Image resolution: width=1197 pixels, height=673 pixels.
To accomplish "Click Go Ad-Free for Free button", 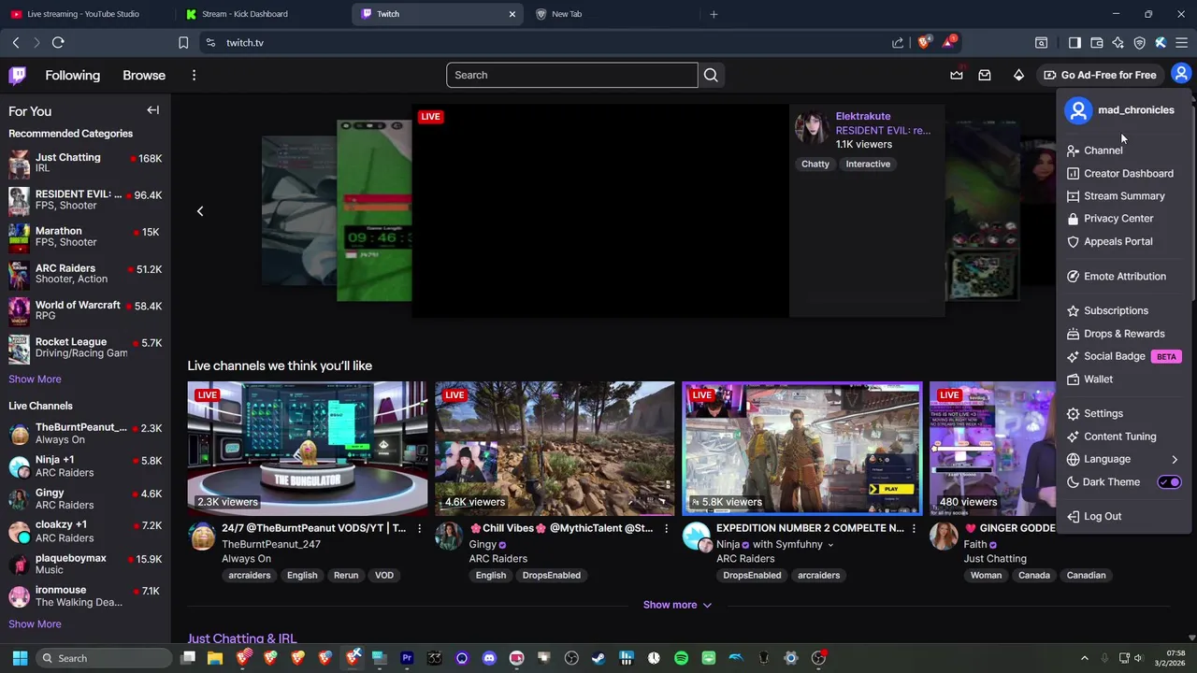I will pos(1100,75).
